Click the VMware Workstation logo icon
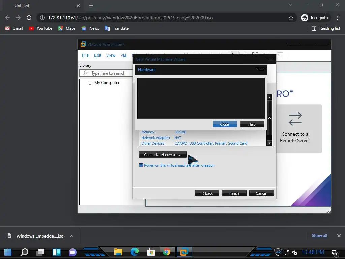The width and height of the screenshot is (345, 259). [x=83, y=44]
